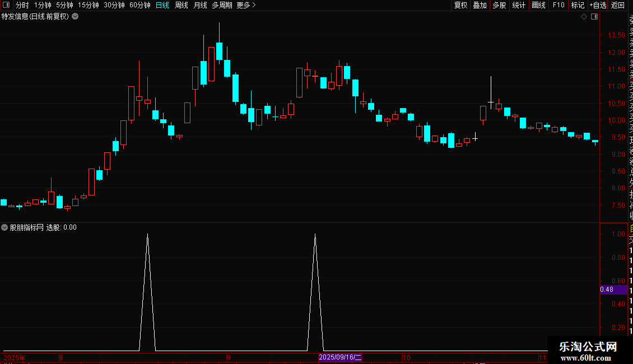Image resolution: width=633 pixels, height=364 pixels.
Task: Switch to 分时 intraday view
Action: pos(22,5)
